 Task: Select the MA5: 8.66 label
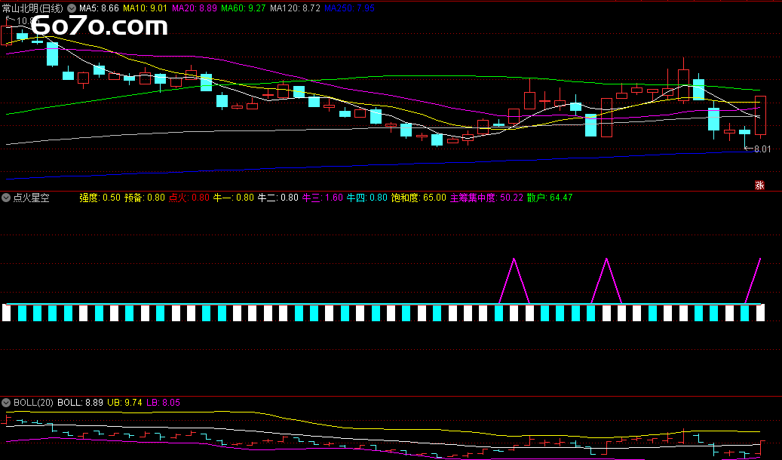coord(99,8)
